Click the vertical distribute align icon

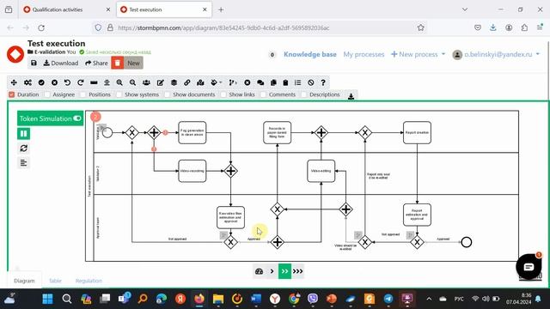pyautogui.click(x=107, y=82)
